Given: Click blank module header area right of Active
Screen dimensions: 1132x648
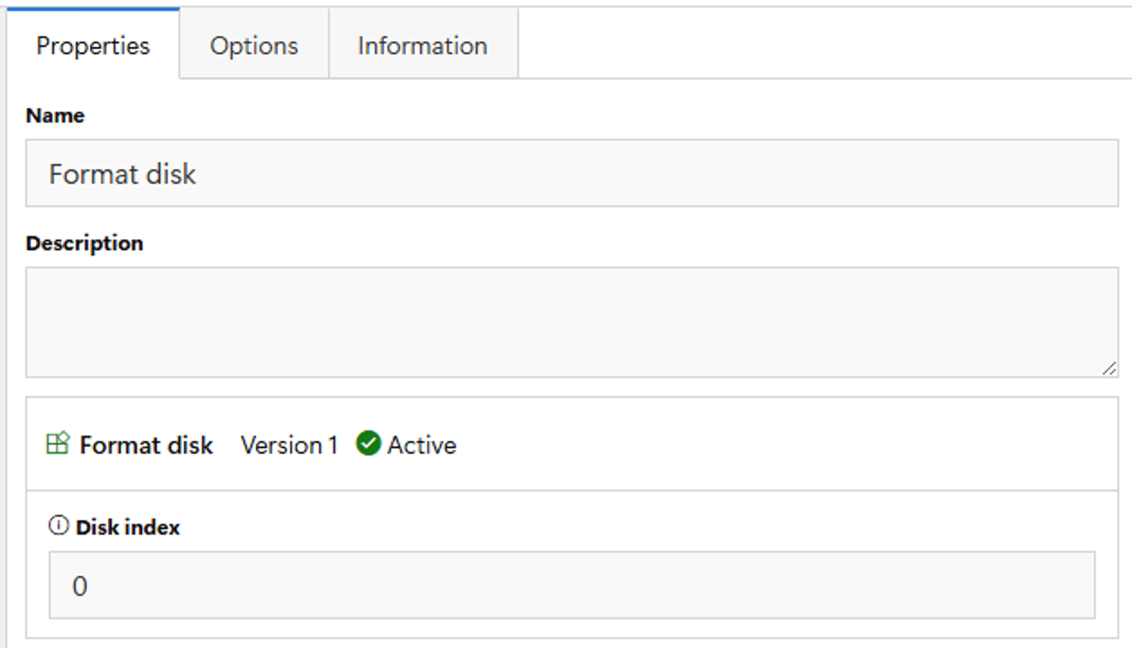Looking at the screenshot, I should [784, 445].
